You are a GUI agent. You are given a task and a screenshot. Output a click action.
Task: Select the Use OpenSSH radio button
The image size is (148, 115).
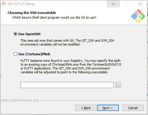coord(15,34)
